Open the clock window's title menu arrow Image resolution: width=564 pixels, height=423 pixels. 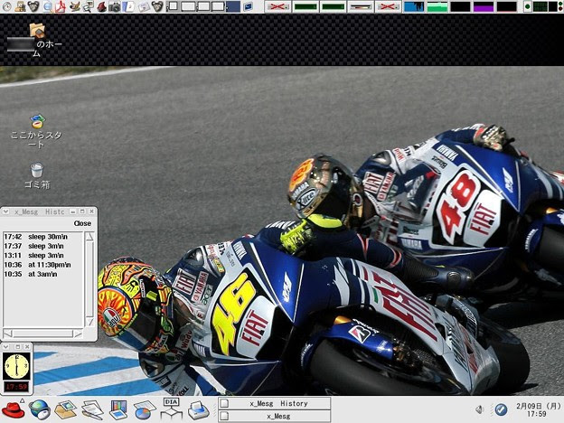point(5,347)
